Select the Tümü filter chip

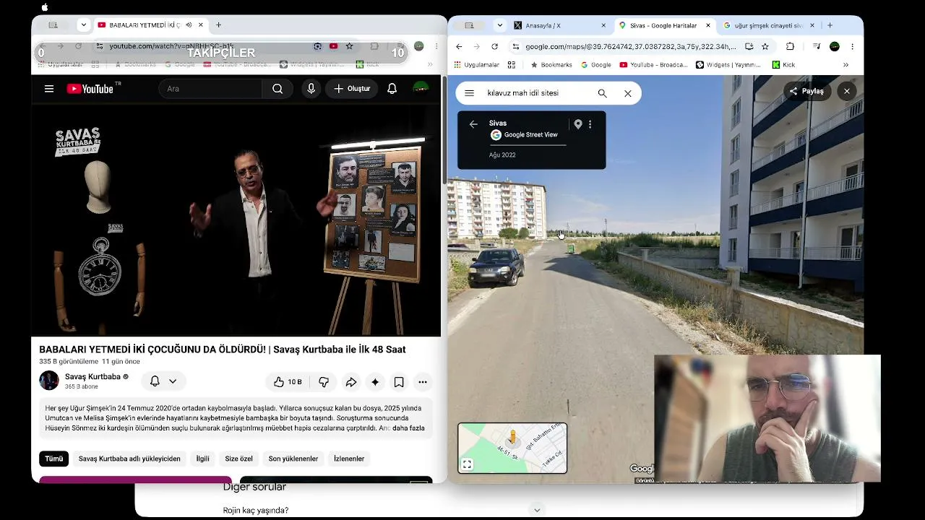coord(54,459)
